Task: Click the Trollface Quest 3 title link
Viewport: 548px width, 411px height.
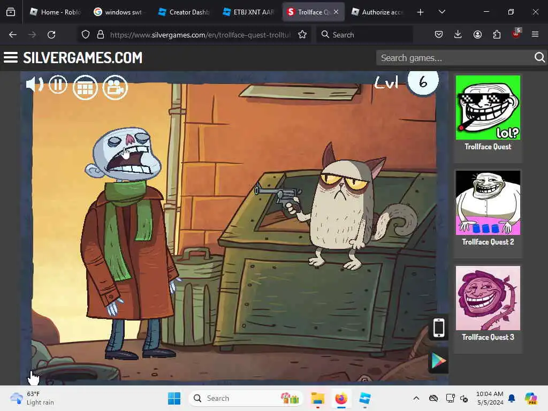Action: [x=488, y=337]
